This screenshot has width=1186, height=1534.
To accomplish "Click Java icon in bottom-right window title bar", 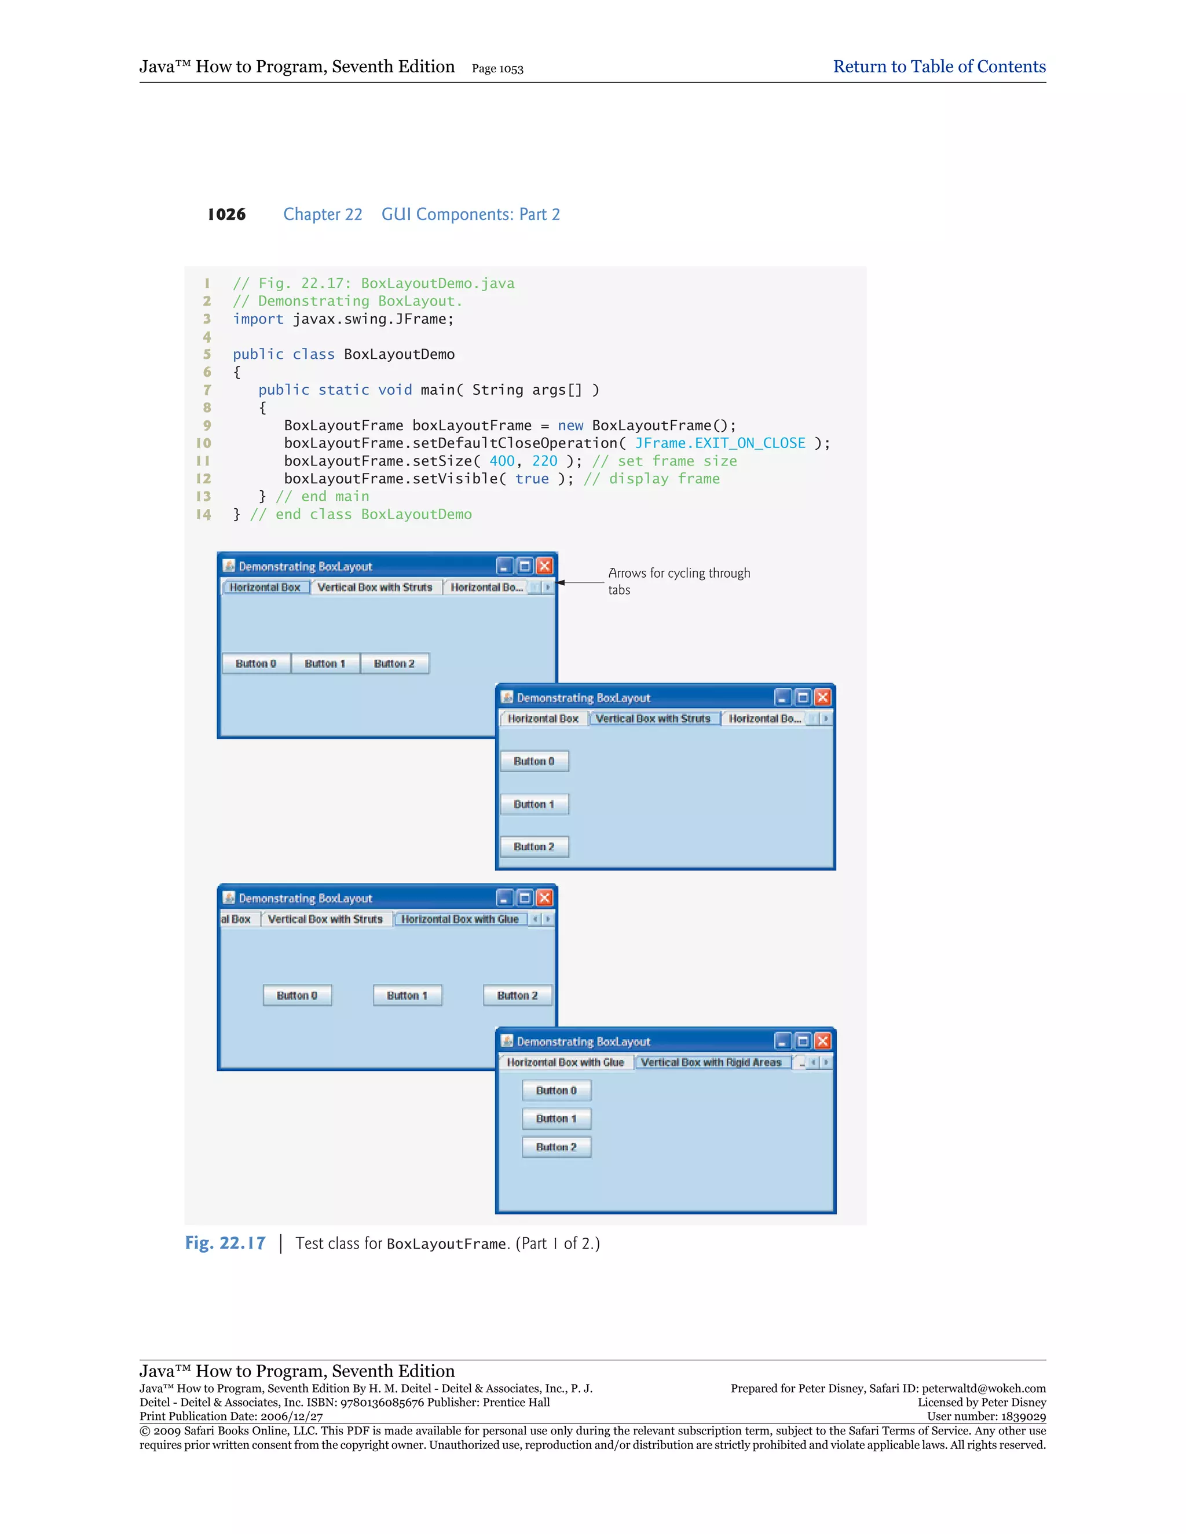I will tap(507, 1041).
